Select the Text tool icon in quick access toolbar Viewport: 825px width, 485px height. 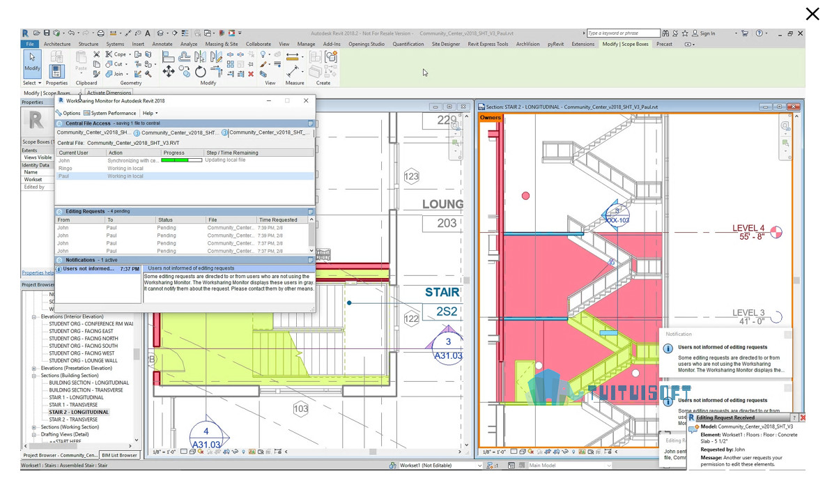[148, 33]
